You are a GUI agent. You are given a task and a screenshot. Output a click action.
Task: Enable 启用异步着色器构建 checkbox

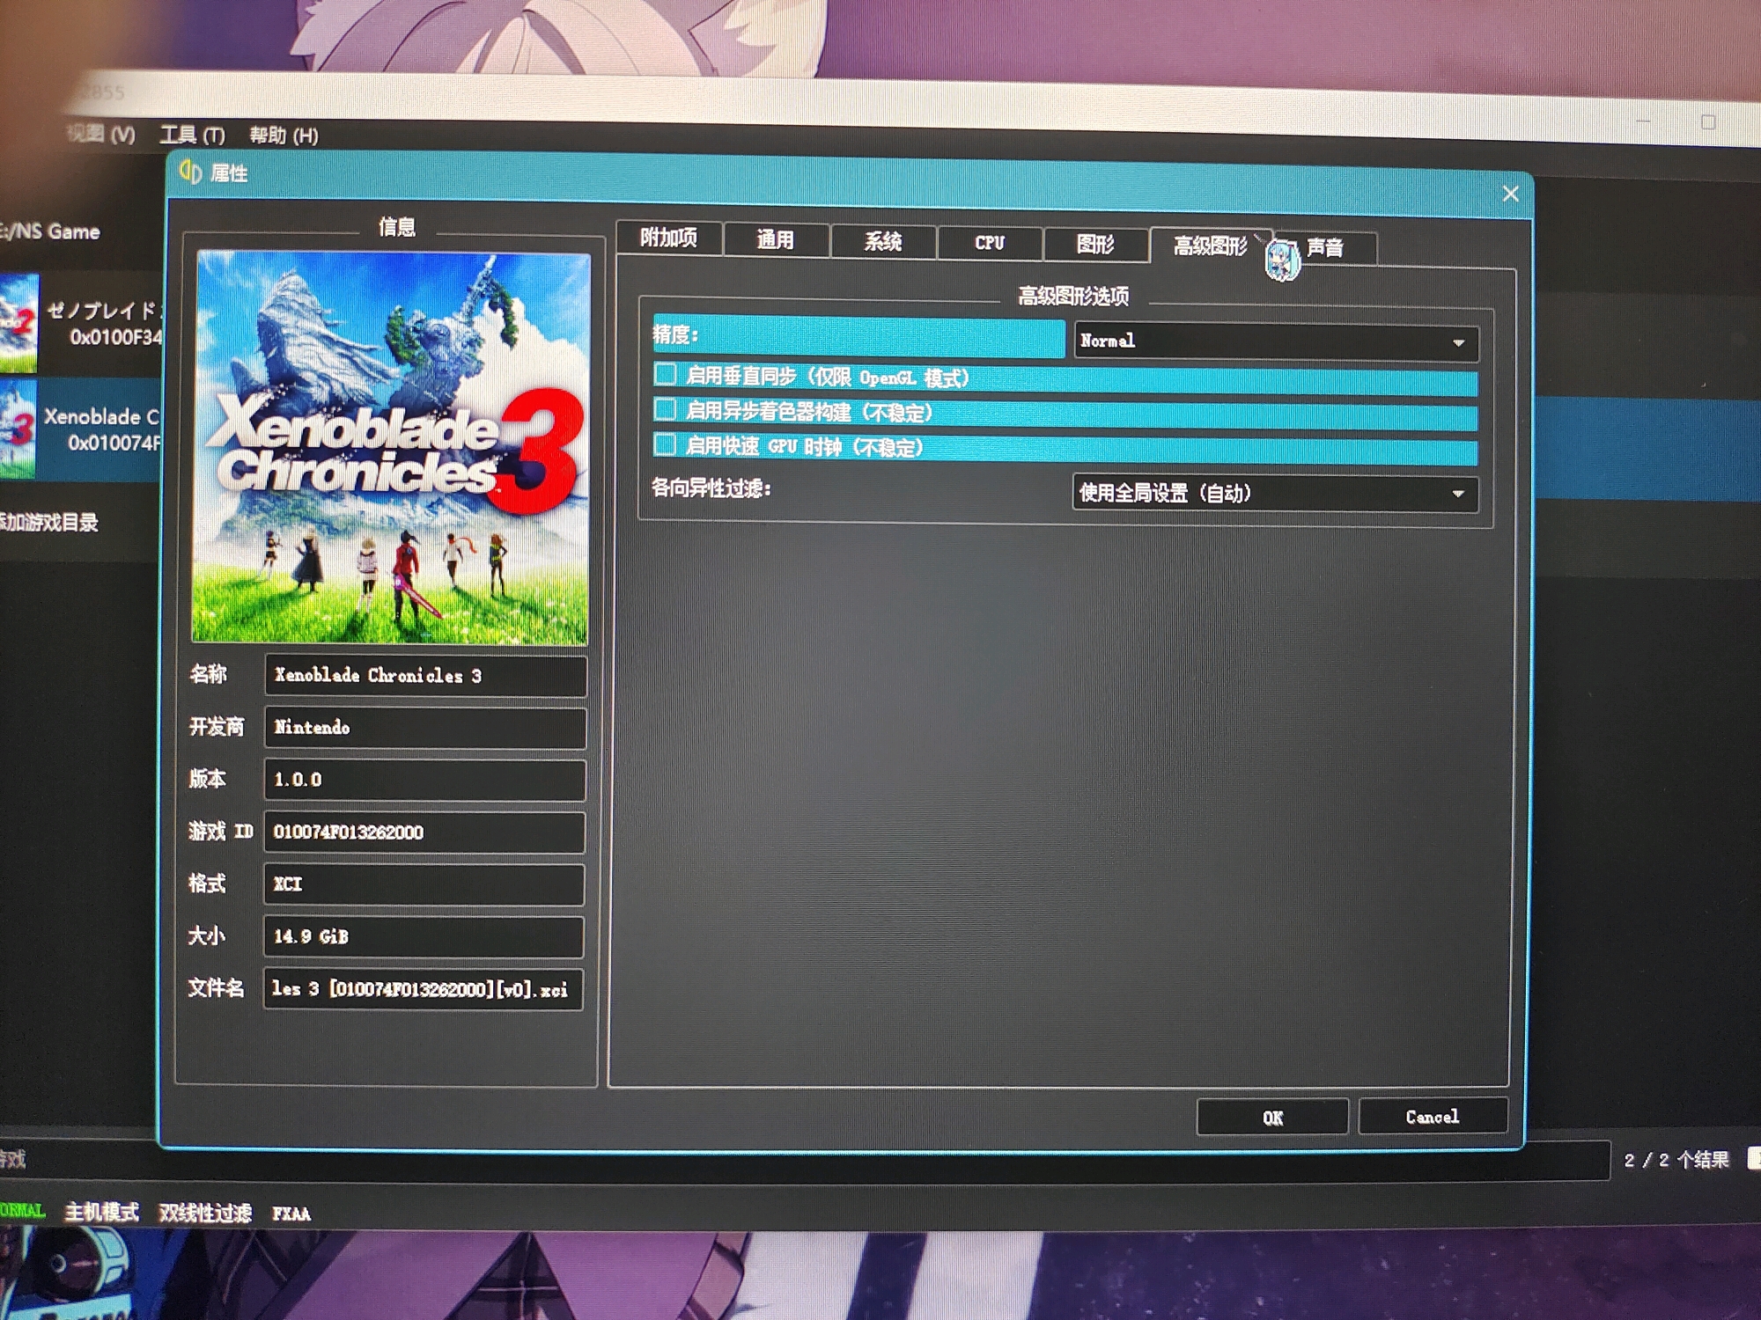[x=666, y=410]
